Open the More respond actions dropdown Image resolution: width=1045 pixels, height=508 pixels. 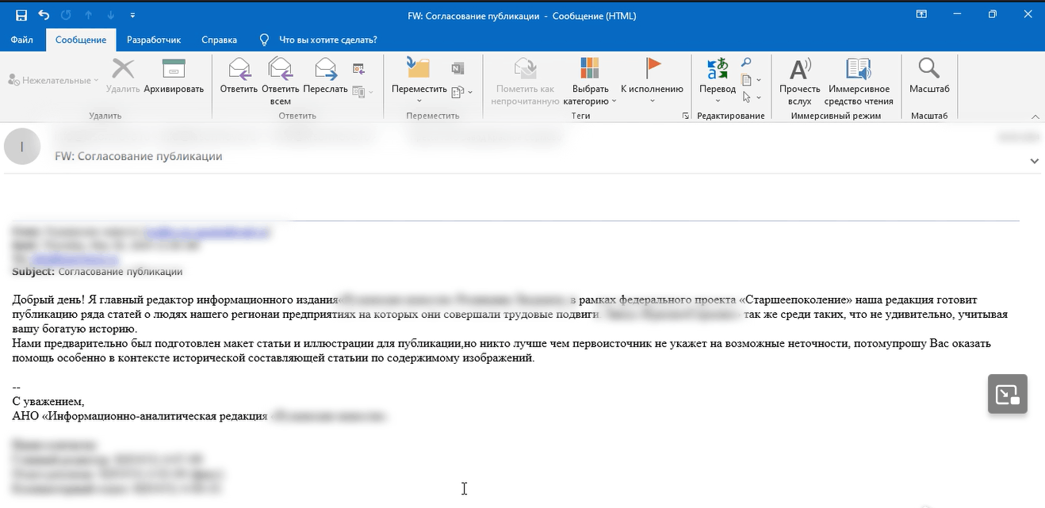pos(362,92)
